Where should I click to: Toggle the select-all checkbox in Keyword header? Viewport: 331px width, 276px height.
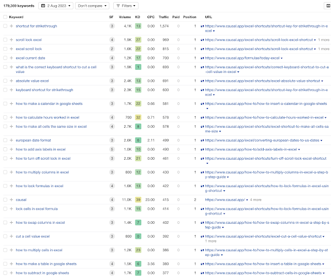[5, 17]
